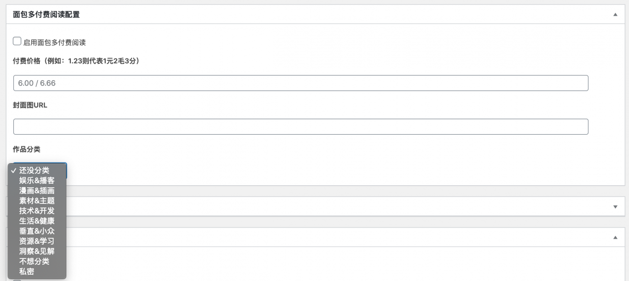Select 生活&健康 as the category
The height and width of the screenshot is (281, 629).
37,221
